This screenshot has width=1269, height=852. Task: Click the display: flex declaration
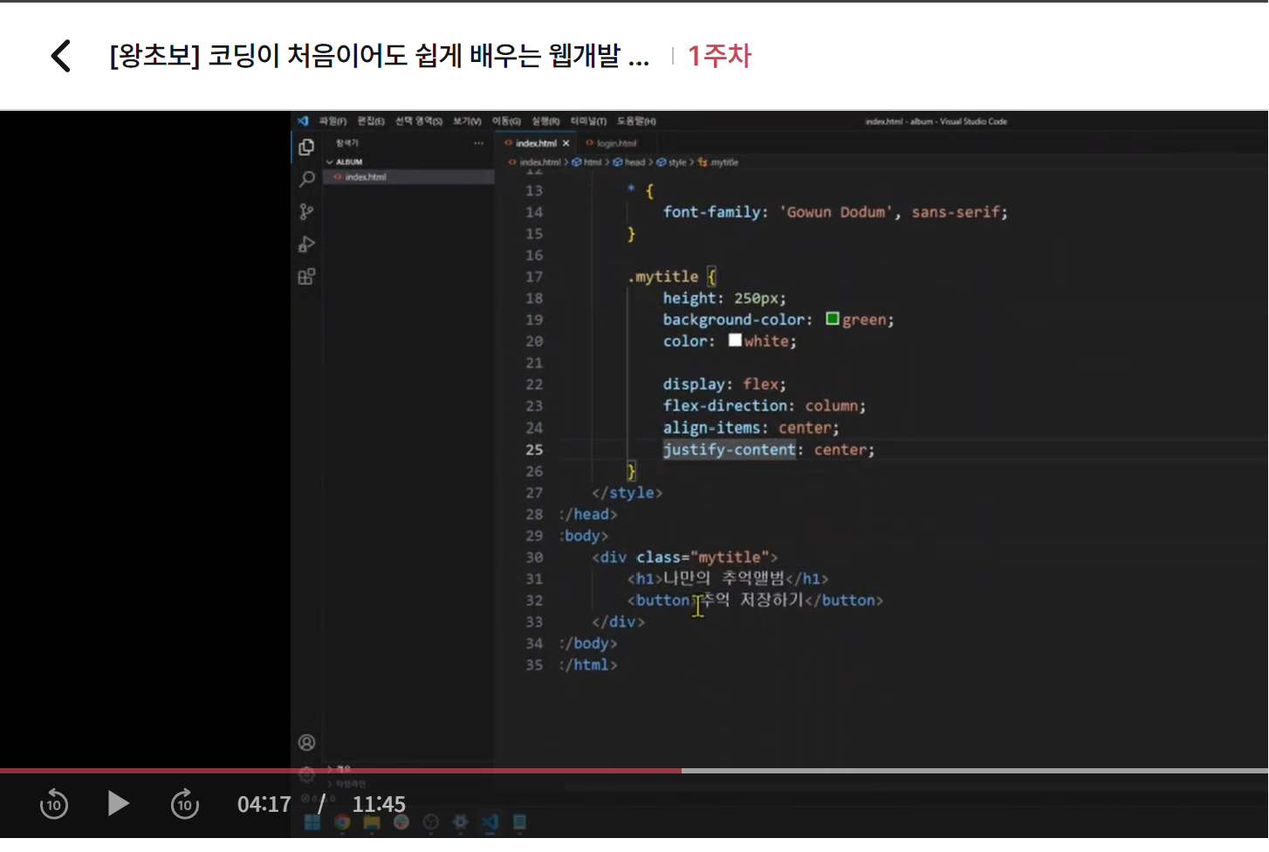724,384
